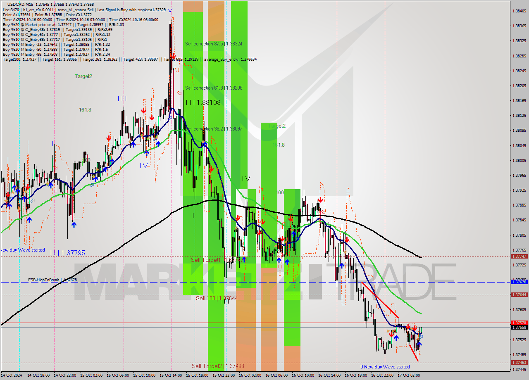Click the 1.38405 price axis value

click(x=519, y=11)
